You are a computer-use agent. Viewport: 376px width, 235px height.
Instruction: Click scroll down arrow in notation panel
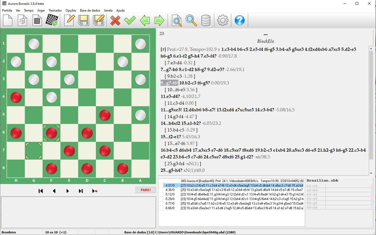click(x=371, y=173)
